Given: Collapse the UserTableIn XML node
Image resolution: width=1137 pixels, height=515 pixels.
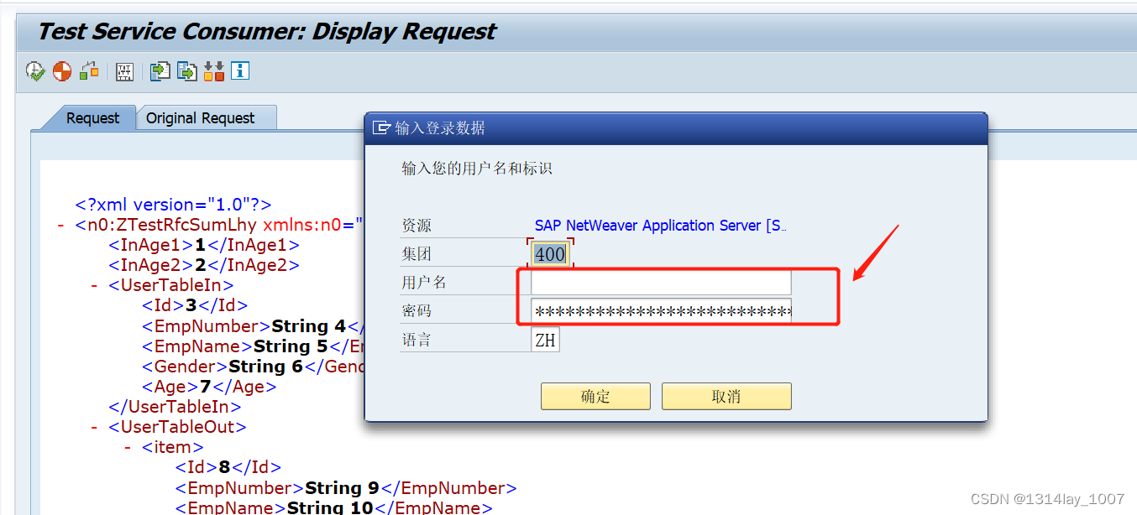Looking at the screenshot, I should (x=95, y=285).
